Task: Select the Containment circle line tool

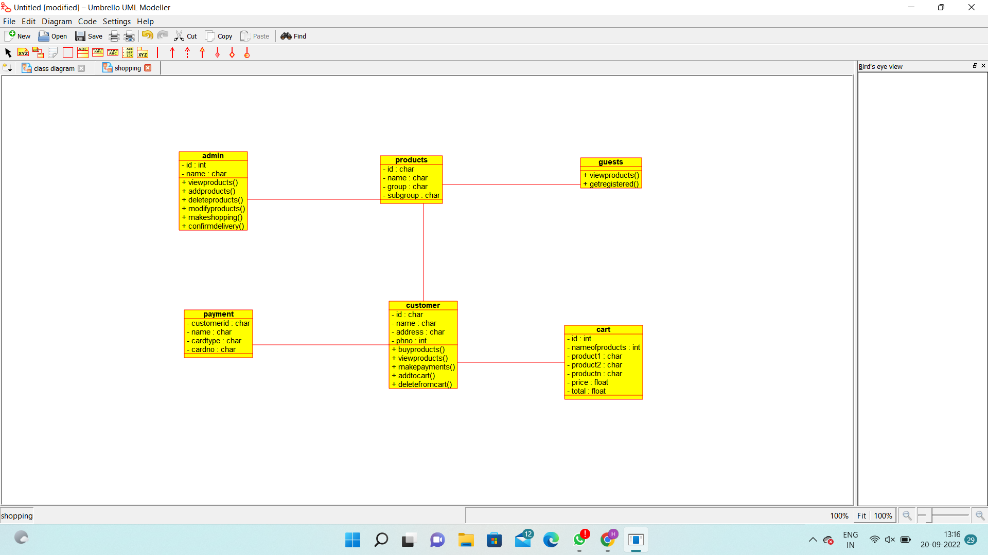Action: coord(247,52)
